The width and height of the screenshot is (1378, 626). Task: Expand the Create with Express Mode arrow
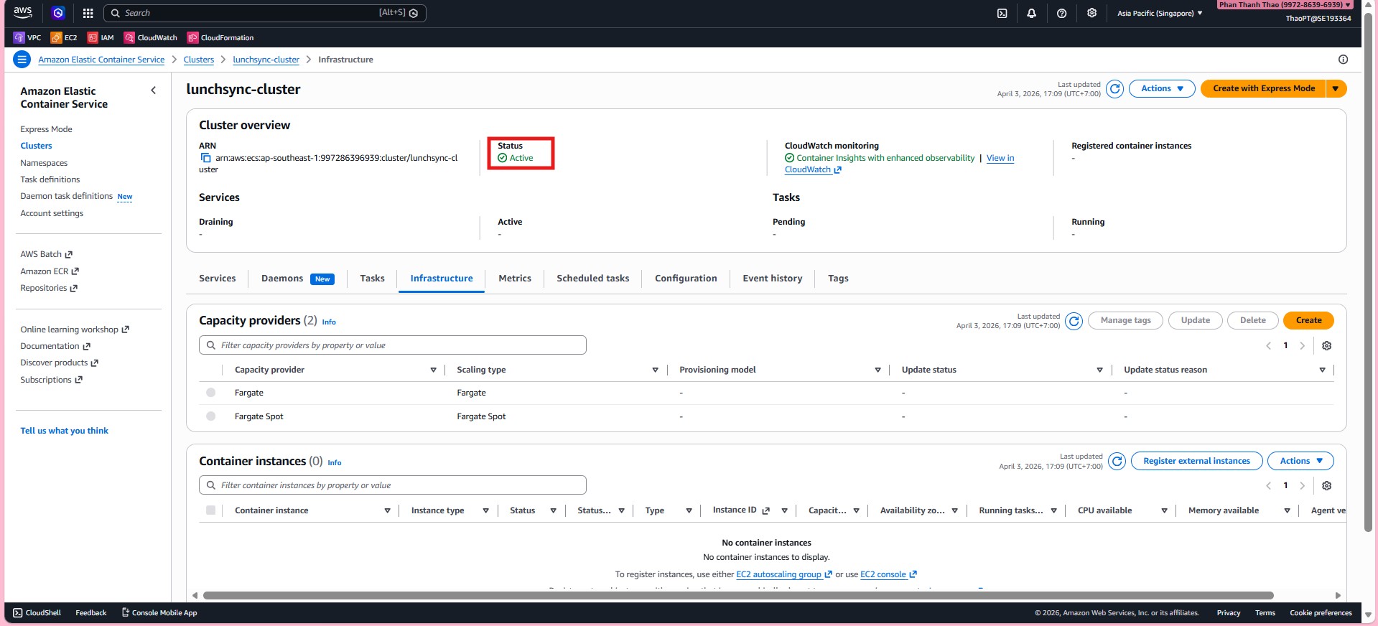coord(1336,88)
